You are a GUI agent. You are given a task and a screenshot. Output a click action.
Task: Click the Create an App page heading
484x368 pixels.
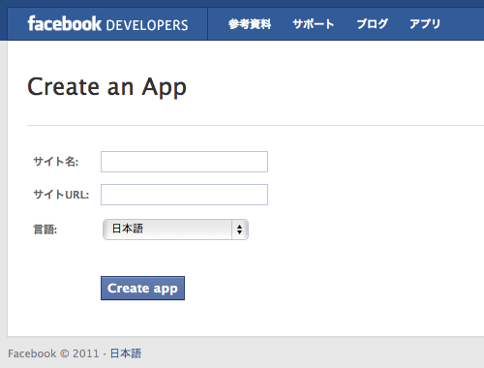[106, 87]
